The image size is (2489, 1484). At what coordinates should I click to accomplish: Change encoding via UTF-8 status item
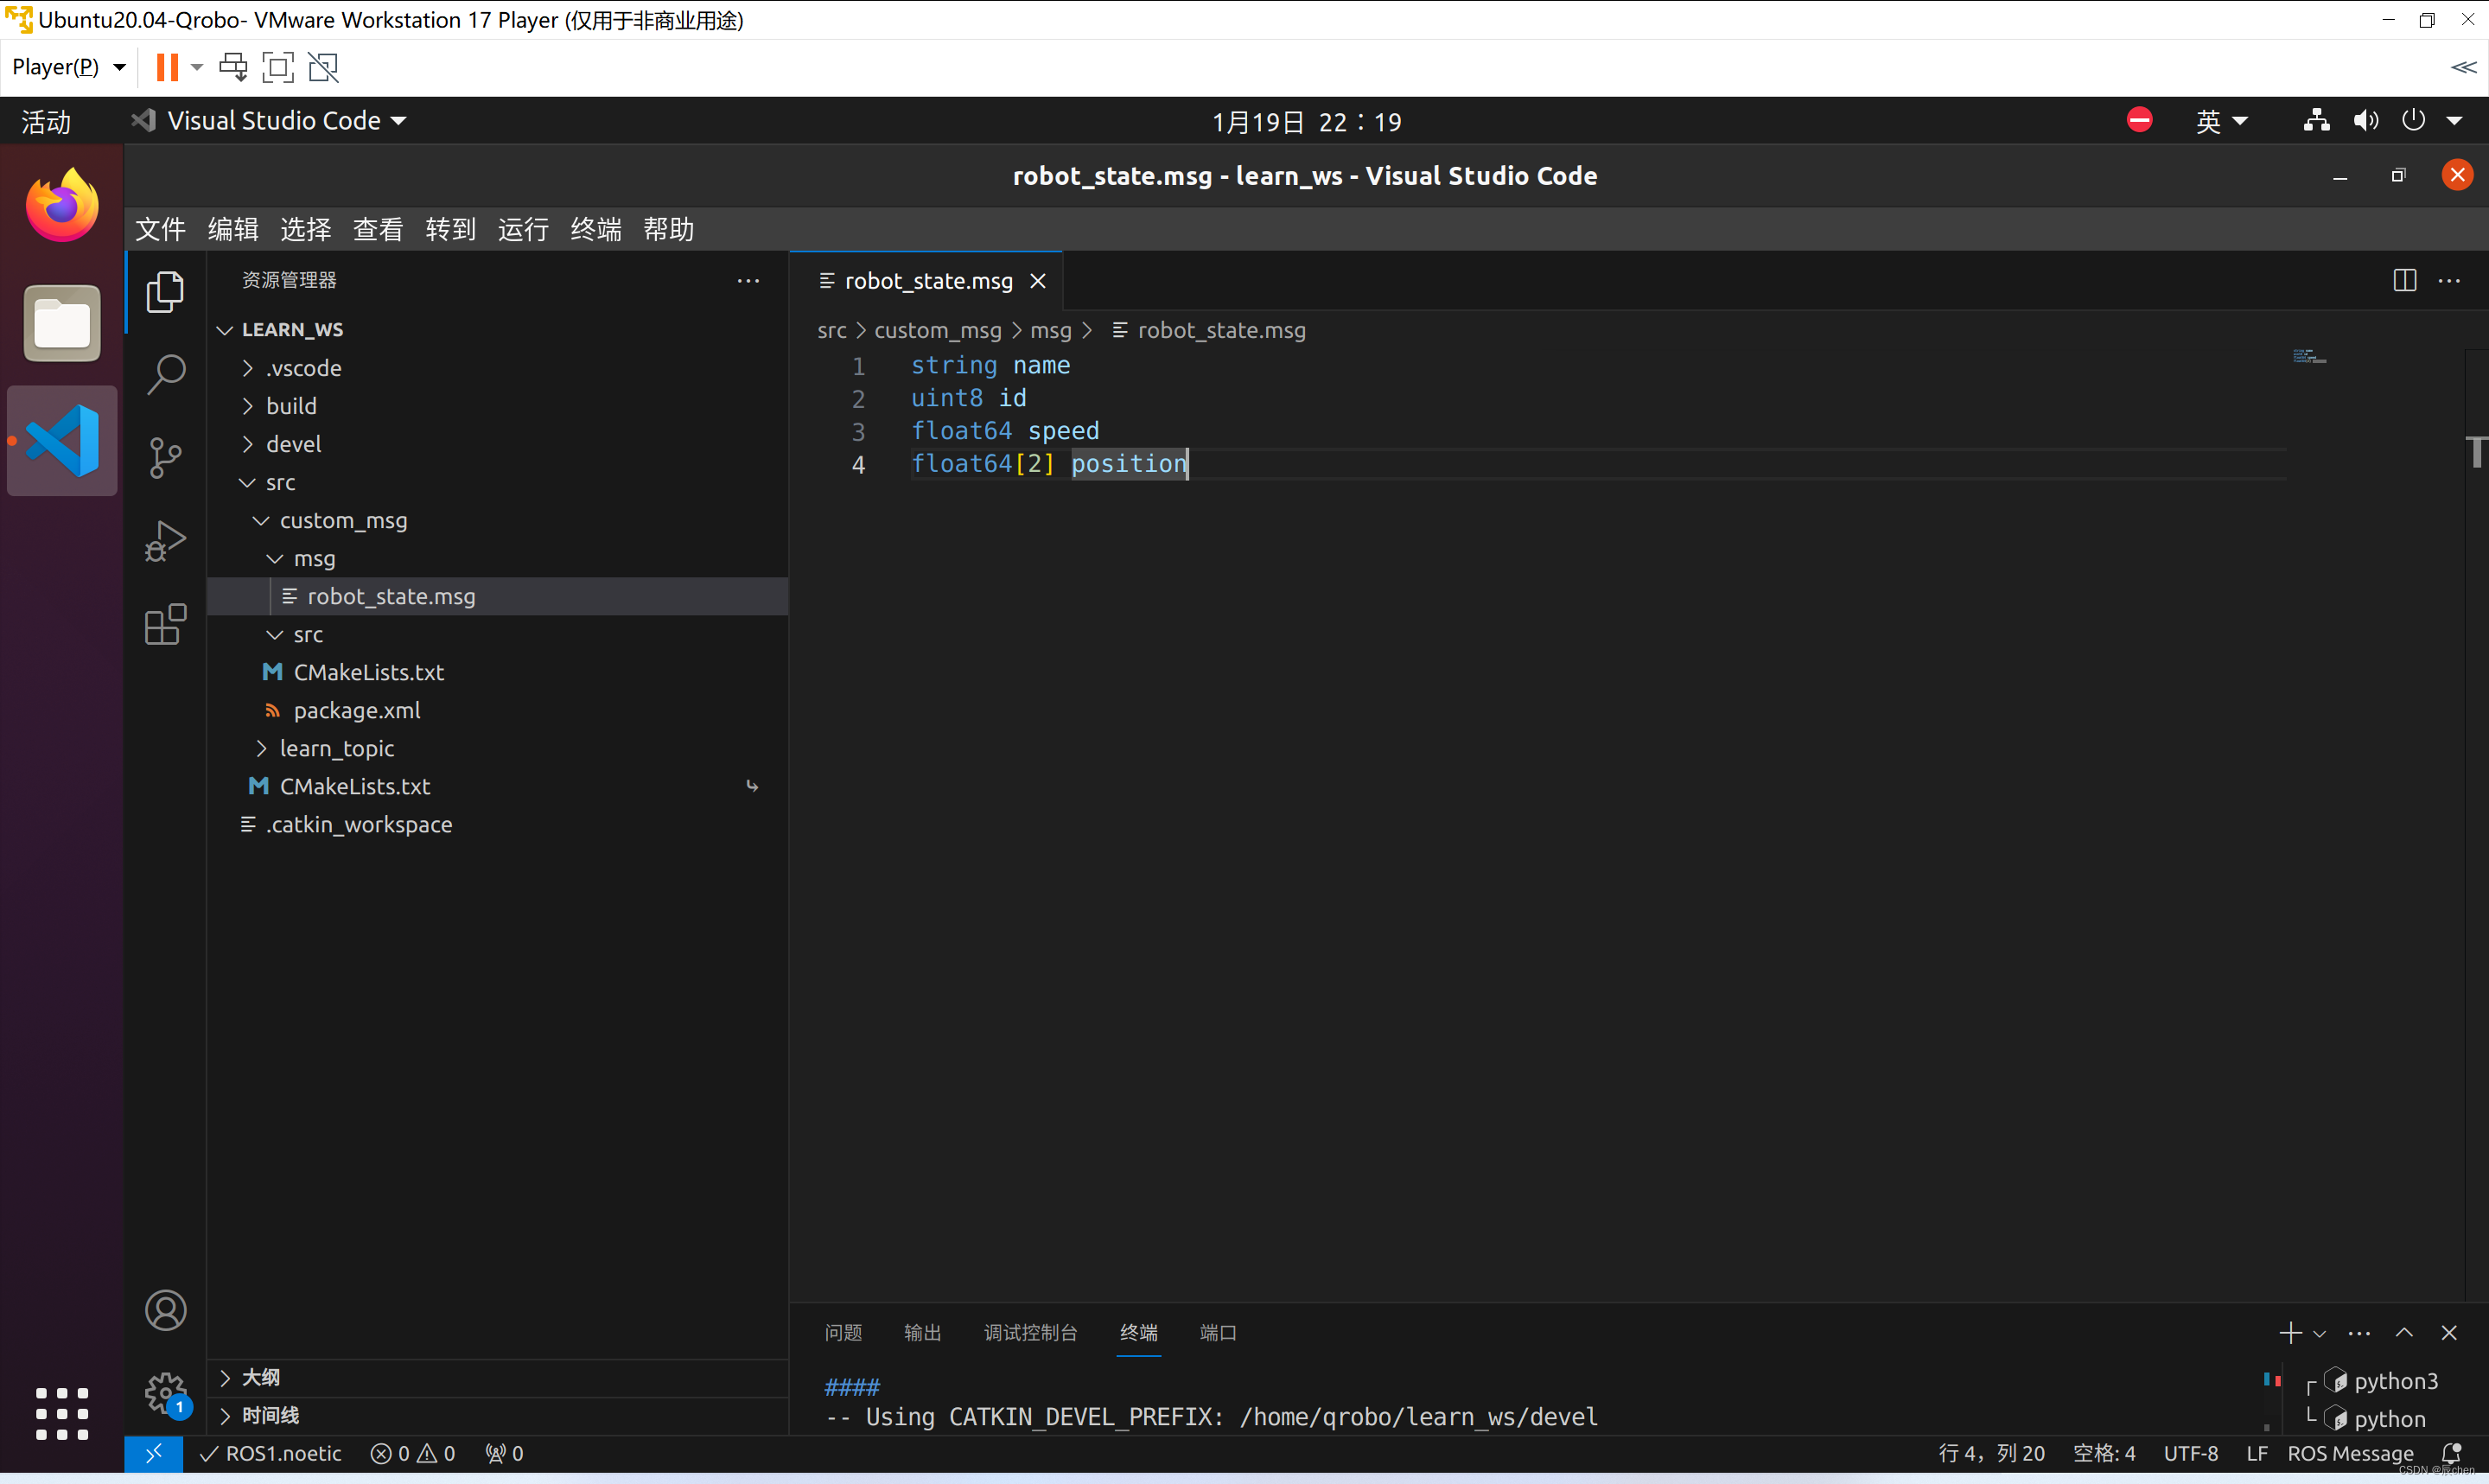(x=2190, y=1453)
